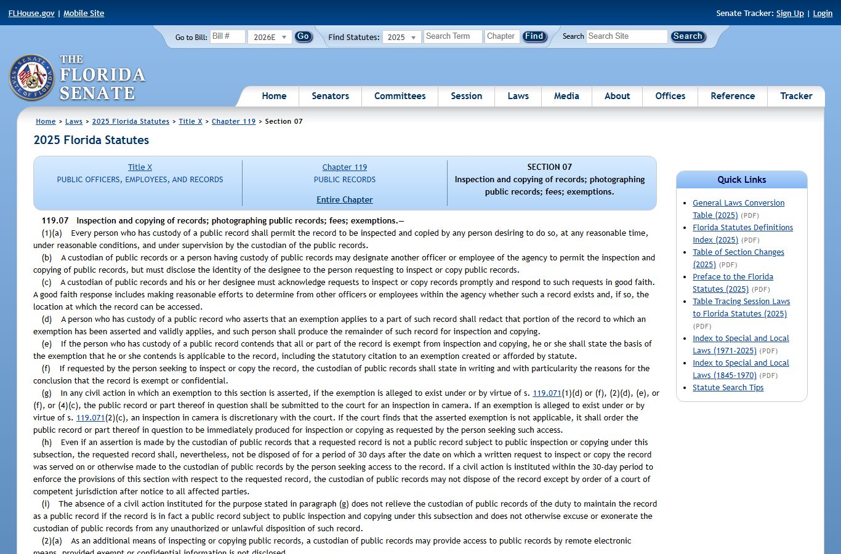Follow the FLHouse.gov link
The image size is (841, 554).
[x=31, y=14]
